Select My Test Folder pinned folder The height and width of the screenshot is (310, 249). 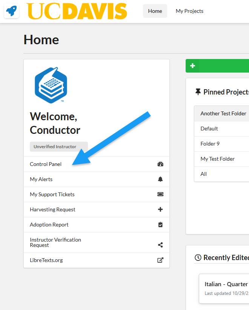(x=221, y=159)
